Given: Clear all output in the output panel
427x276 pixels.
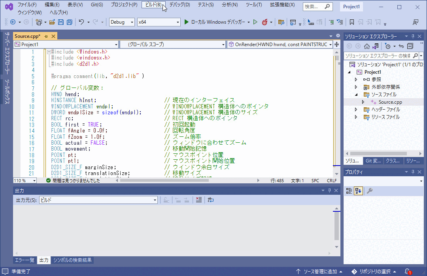Looking at the screenshot, I should click(x=198, y=200).
